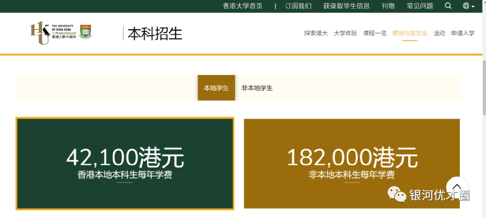Open the 大学体验 menu item
This screenshot has height=217, width=486.
[x=345, y=33]
